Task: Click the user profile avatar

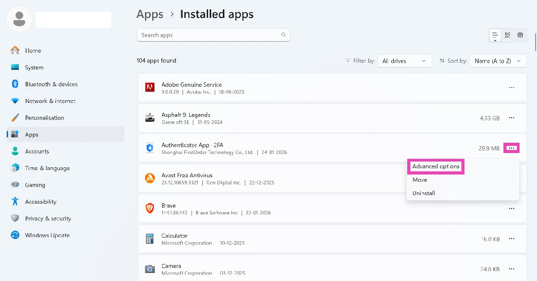Action: (19, 19)
